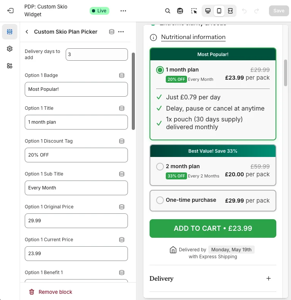
Task: Open the block's more options menu
Action: tap(121, 32)
